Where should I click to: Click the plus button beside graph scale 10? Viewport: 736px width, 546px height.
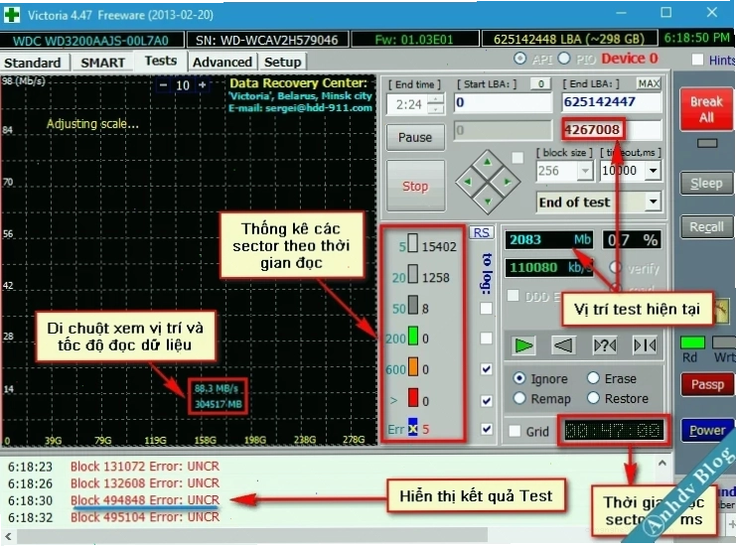pyautogui.click(x=203, y=85)
